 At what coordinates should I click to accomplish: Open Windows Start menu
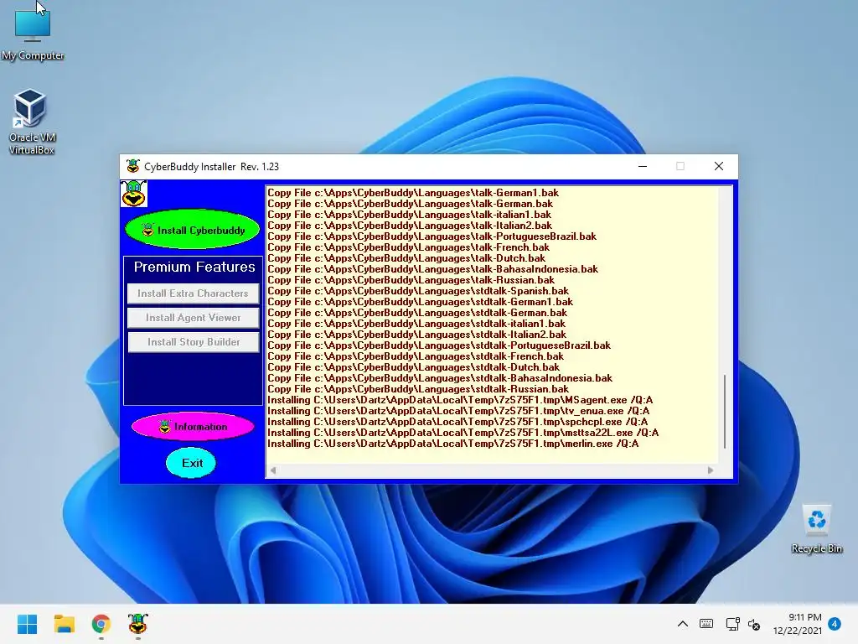(x=27, y=624)
